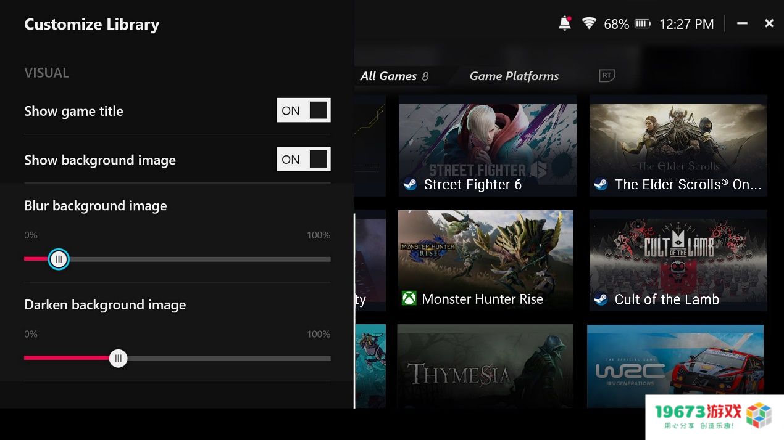
Task: Select The Elder Scrolls Online cover artwork
Action: [x=678, y=145]
